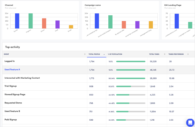Image resolution: width=195 pixels, height=127 pixels.
Task: Click the tallest blue Campaign name bar
Action: [97, 21]
